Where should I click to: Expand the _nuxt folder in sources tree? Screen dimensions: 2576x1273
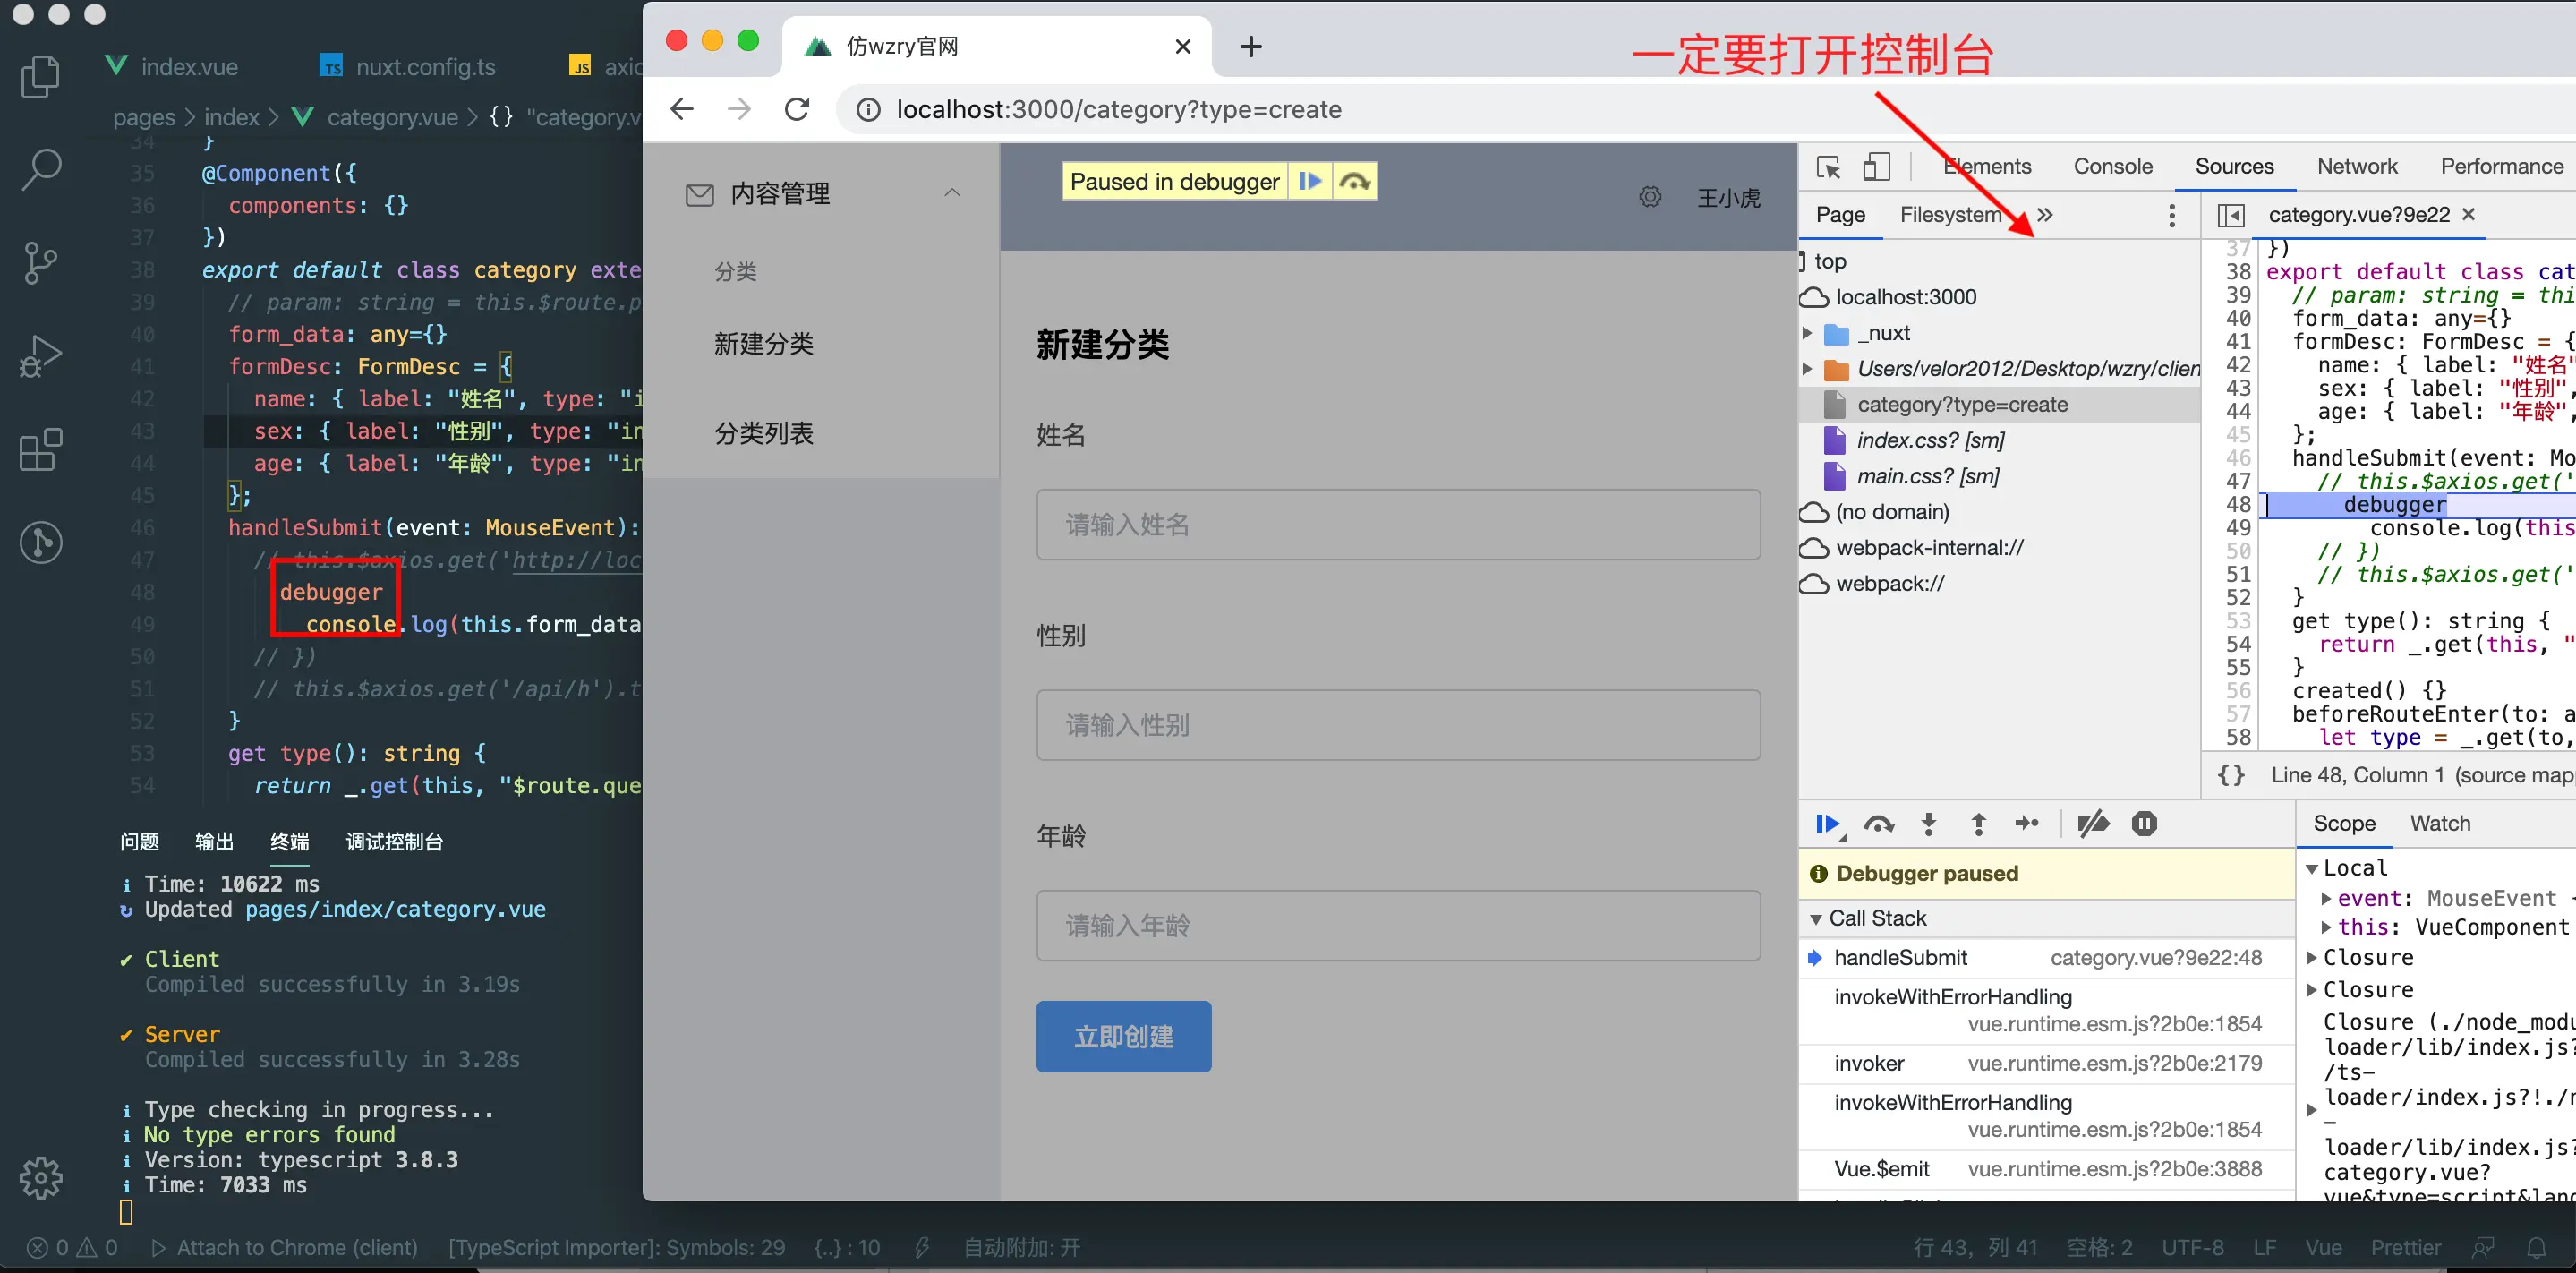[1807, 333]
